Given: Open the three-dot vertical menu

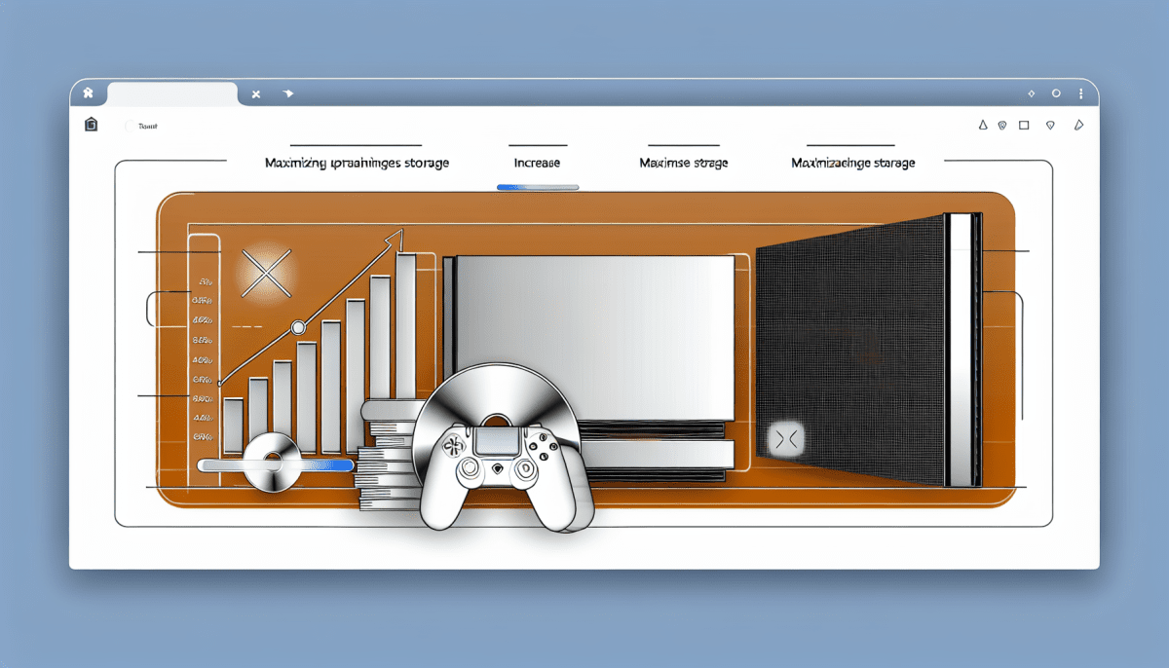Looking at the screenshot, I should [1081, 94].
